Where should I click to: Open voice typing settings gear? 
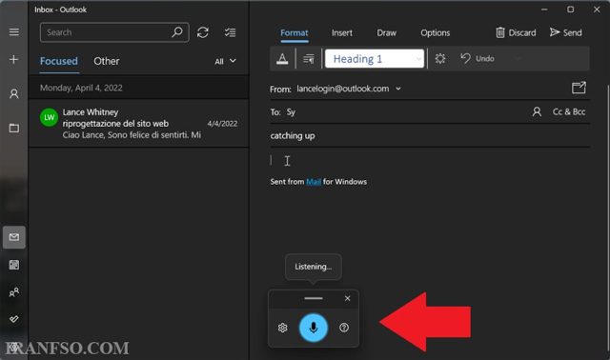coord(283,328)
